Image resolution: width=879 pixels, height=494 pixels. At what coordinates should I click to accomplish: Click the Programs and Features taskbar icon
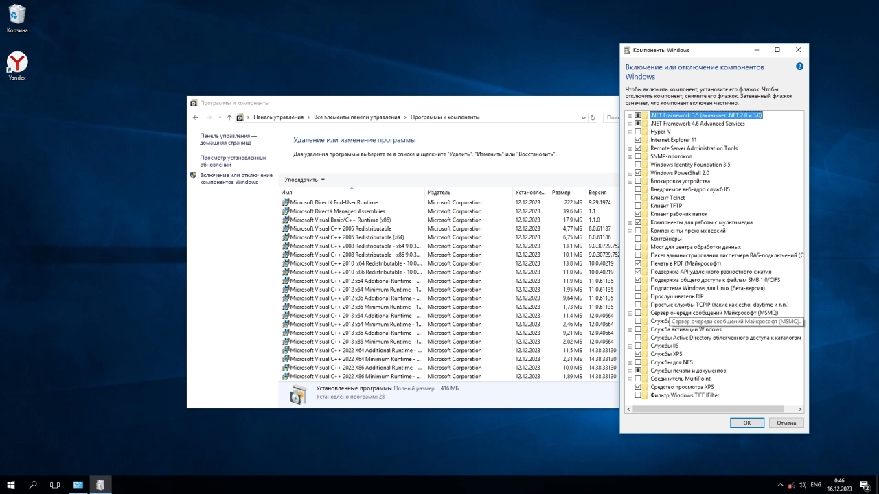[x=100, y=484]
